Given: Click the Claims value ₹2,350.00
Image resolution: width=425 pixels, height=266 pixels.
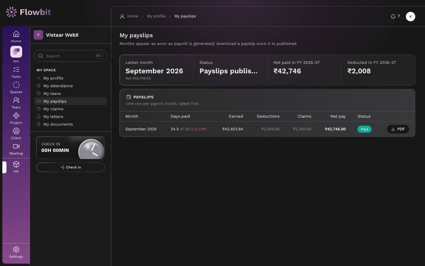Looking at the screenshot, I should pyautogui.click(x=302, y=129).
